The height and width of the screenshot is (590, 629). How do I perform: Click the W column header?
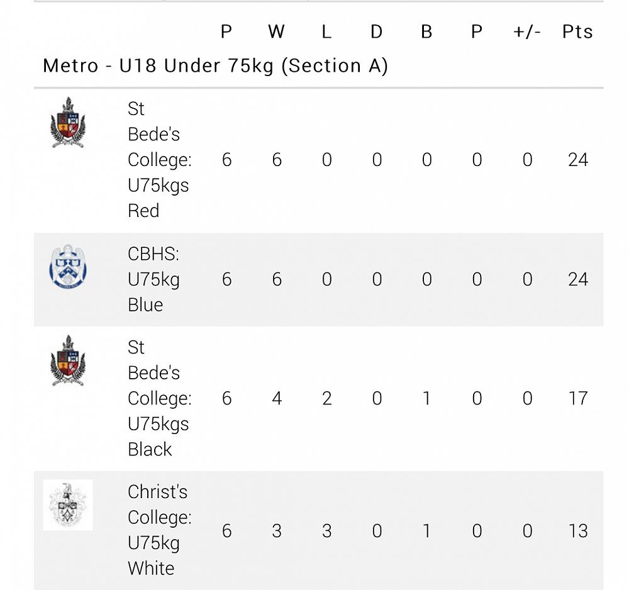tap(276, 32)
